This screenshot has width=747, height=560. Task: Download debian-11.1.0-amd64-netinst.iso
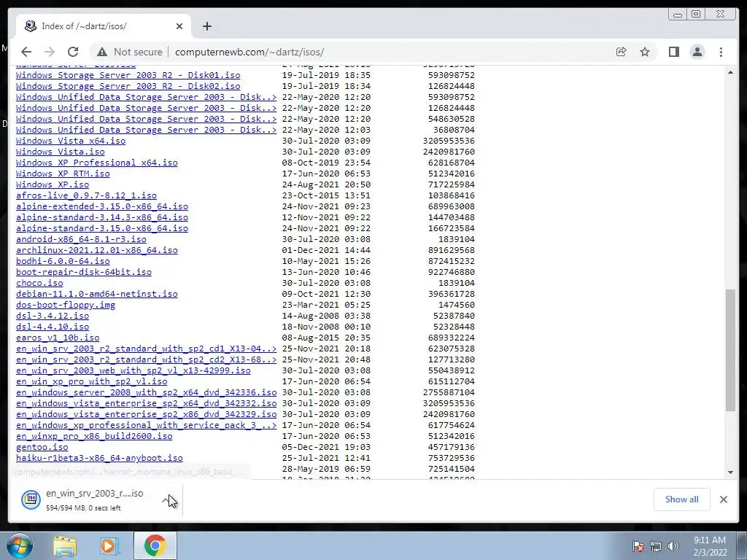coord(97,294)
